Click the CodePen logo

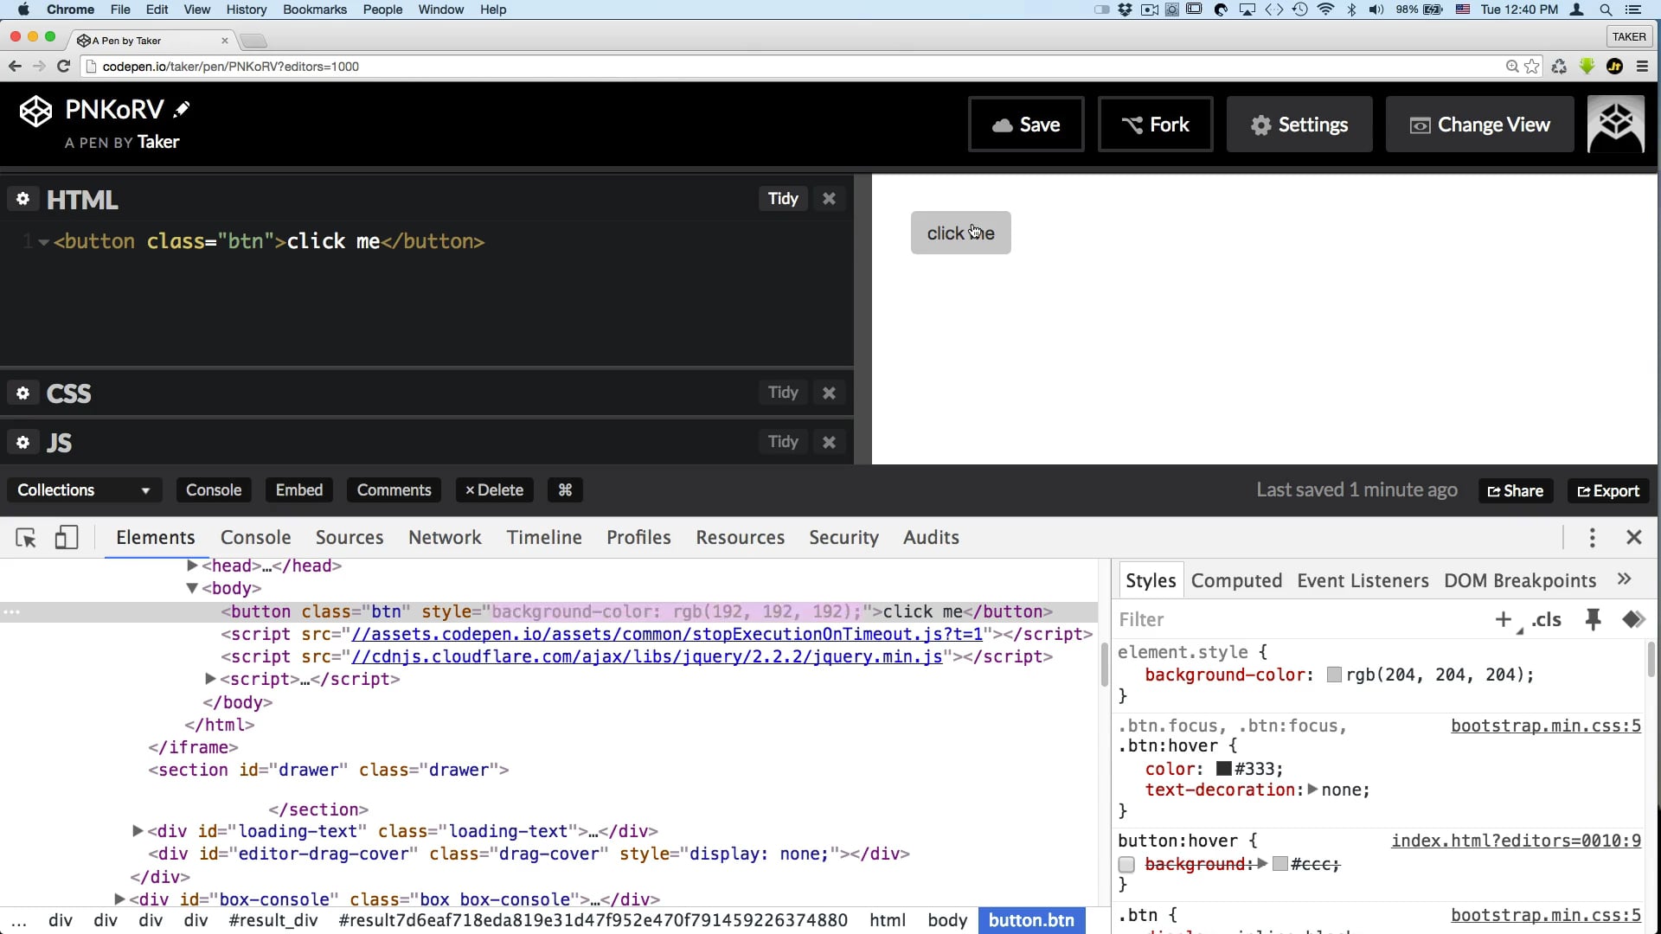point(35,110)
